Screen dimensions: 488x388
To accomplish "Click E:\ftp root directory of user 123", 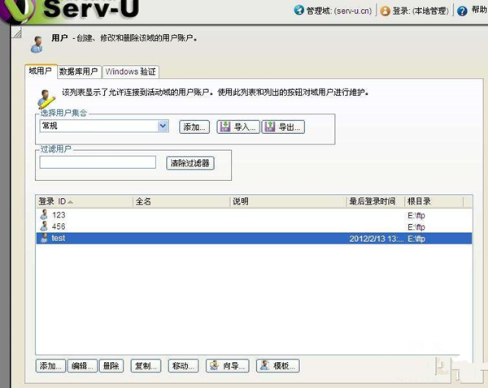I will [x=416, y=215].
